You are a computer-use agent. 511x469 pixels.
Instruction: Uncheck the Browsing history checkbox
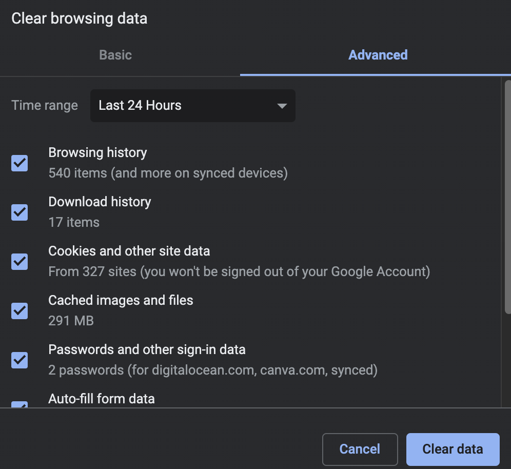(19, 163)
